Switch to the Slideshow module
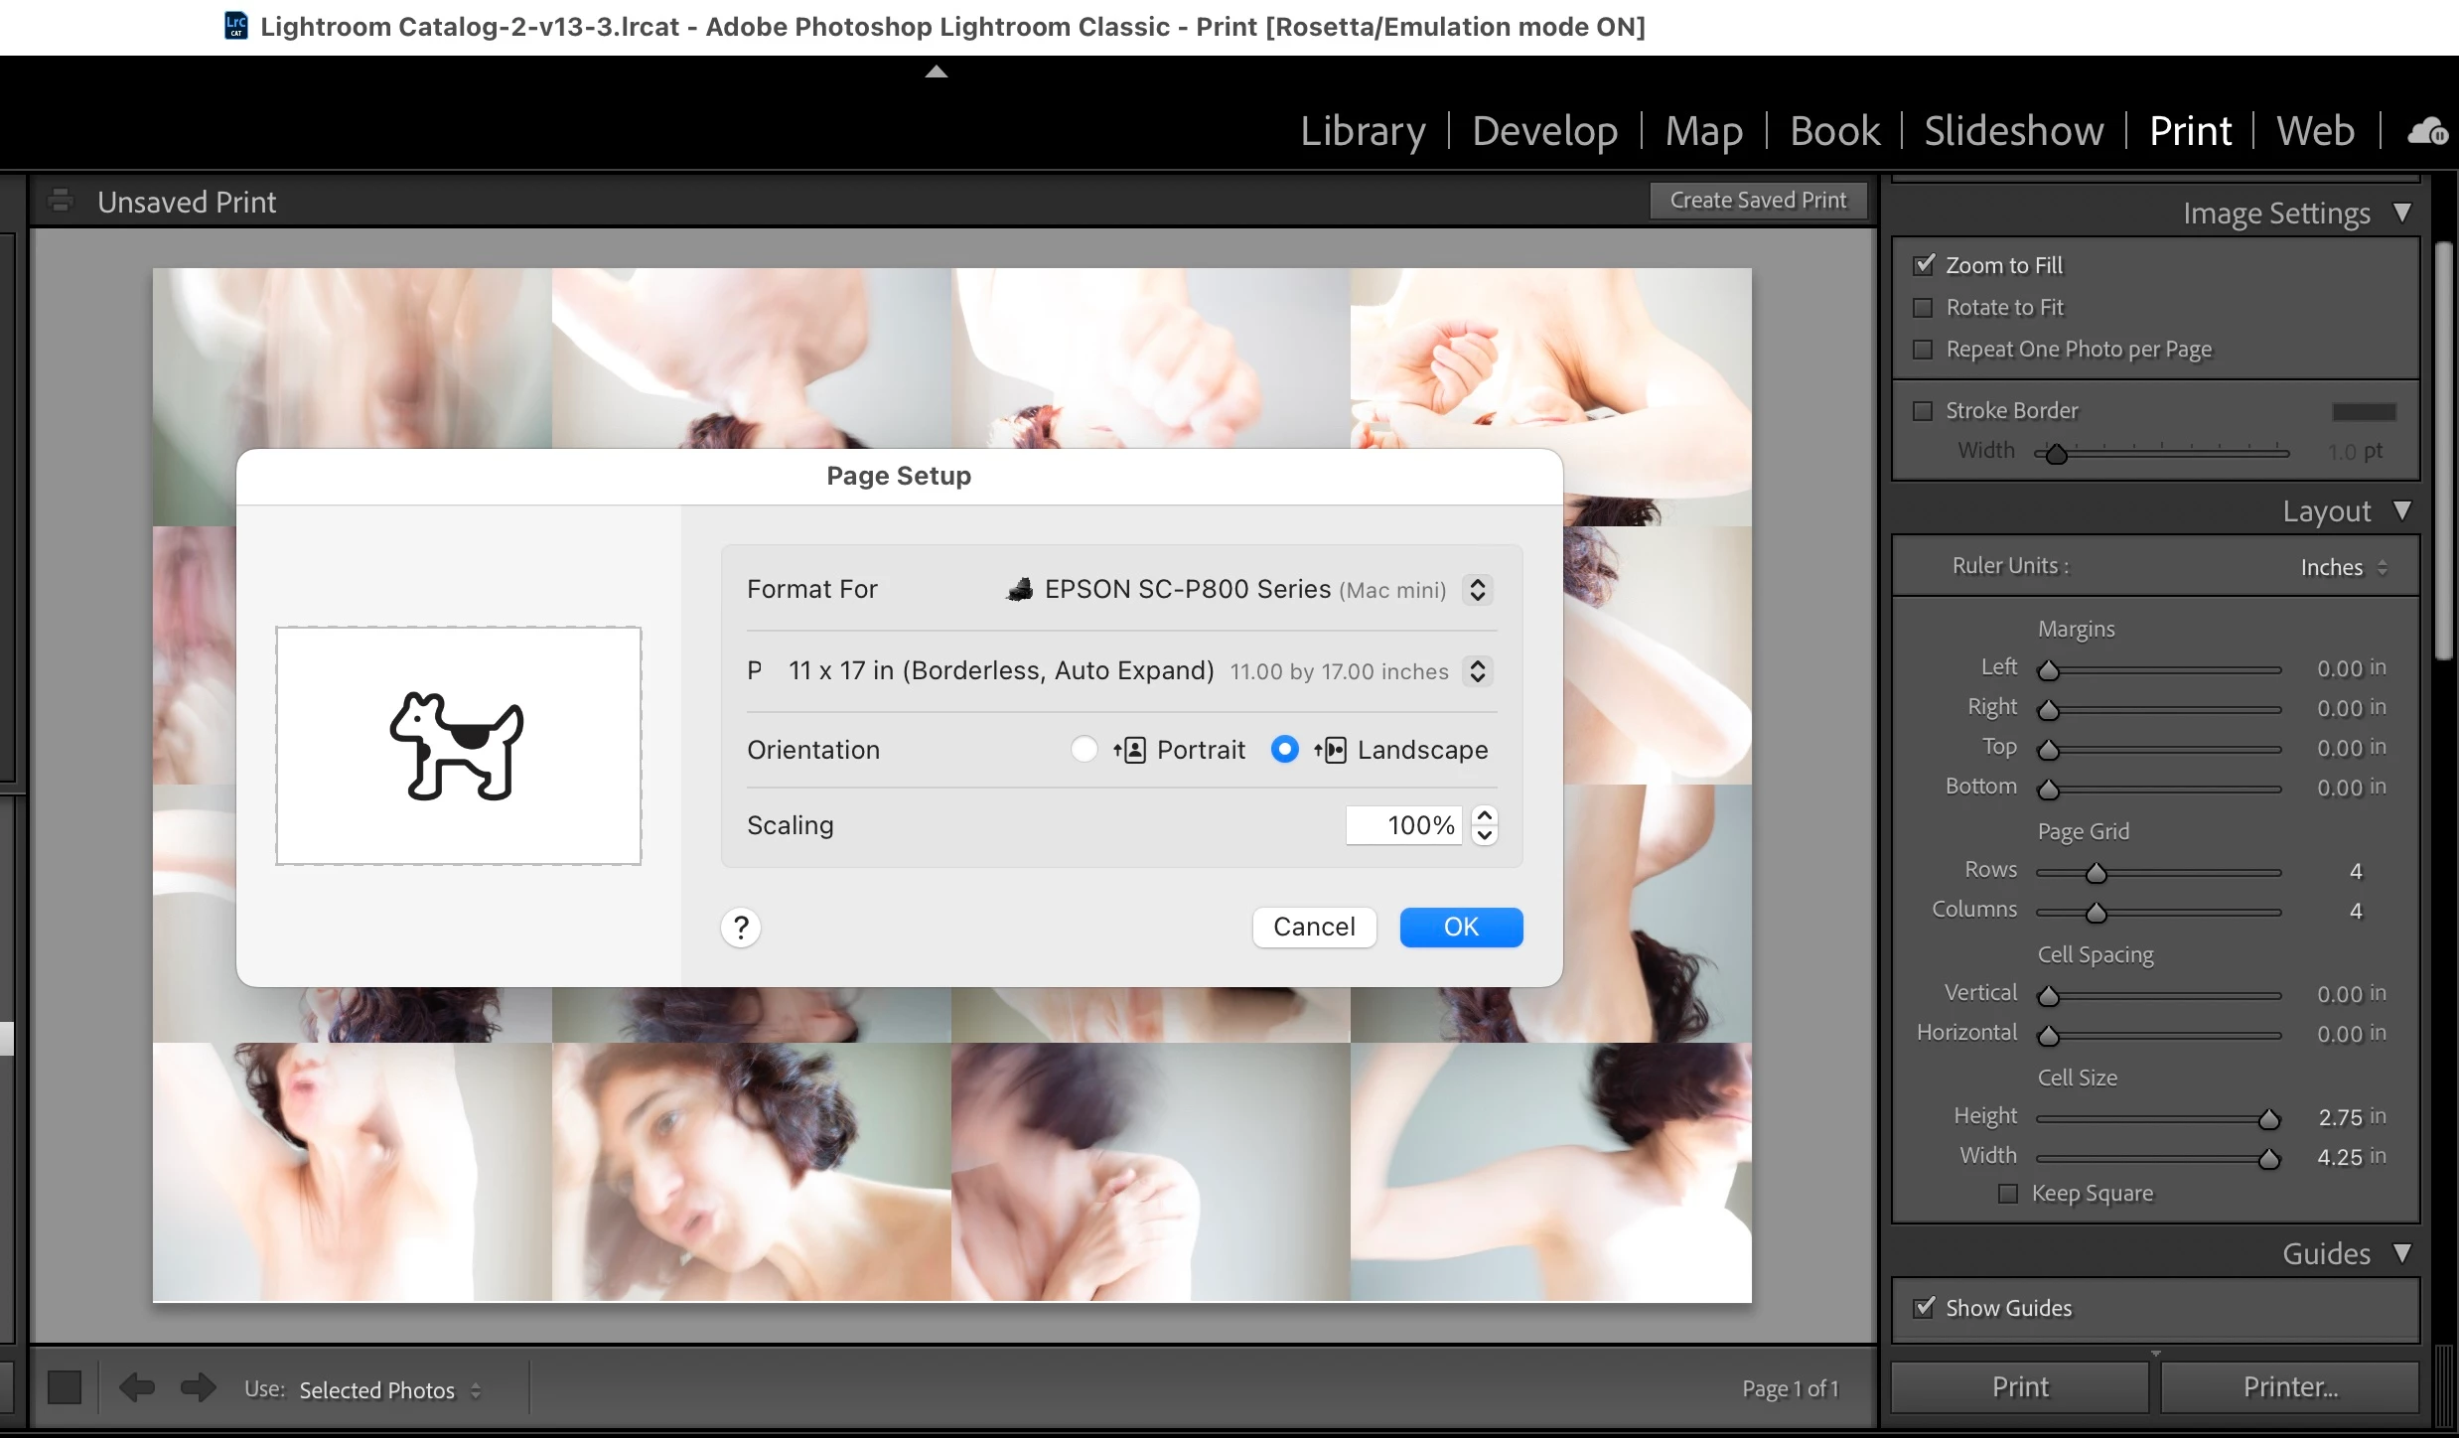Image resolution: width=2459 pixels, height=1438 pixels. (2013, 131)
